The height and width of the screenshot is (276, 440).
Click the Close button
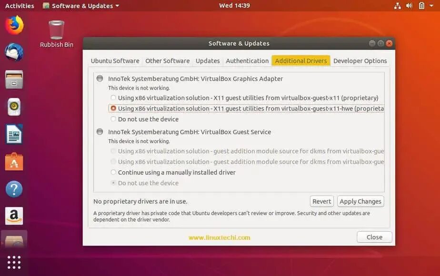(x=374, y=237)
